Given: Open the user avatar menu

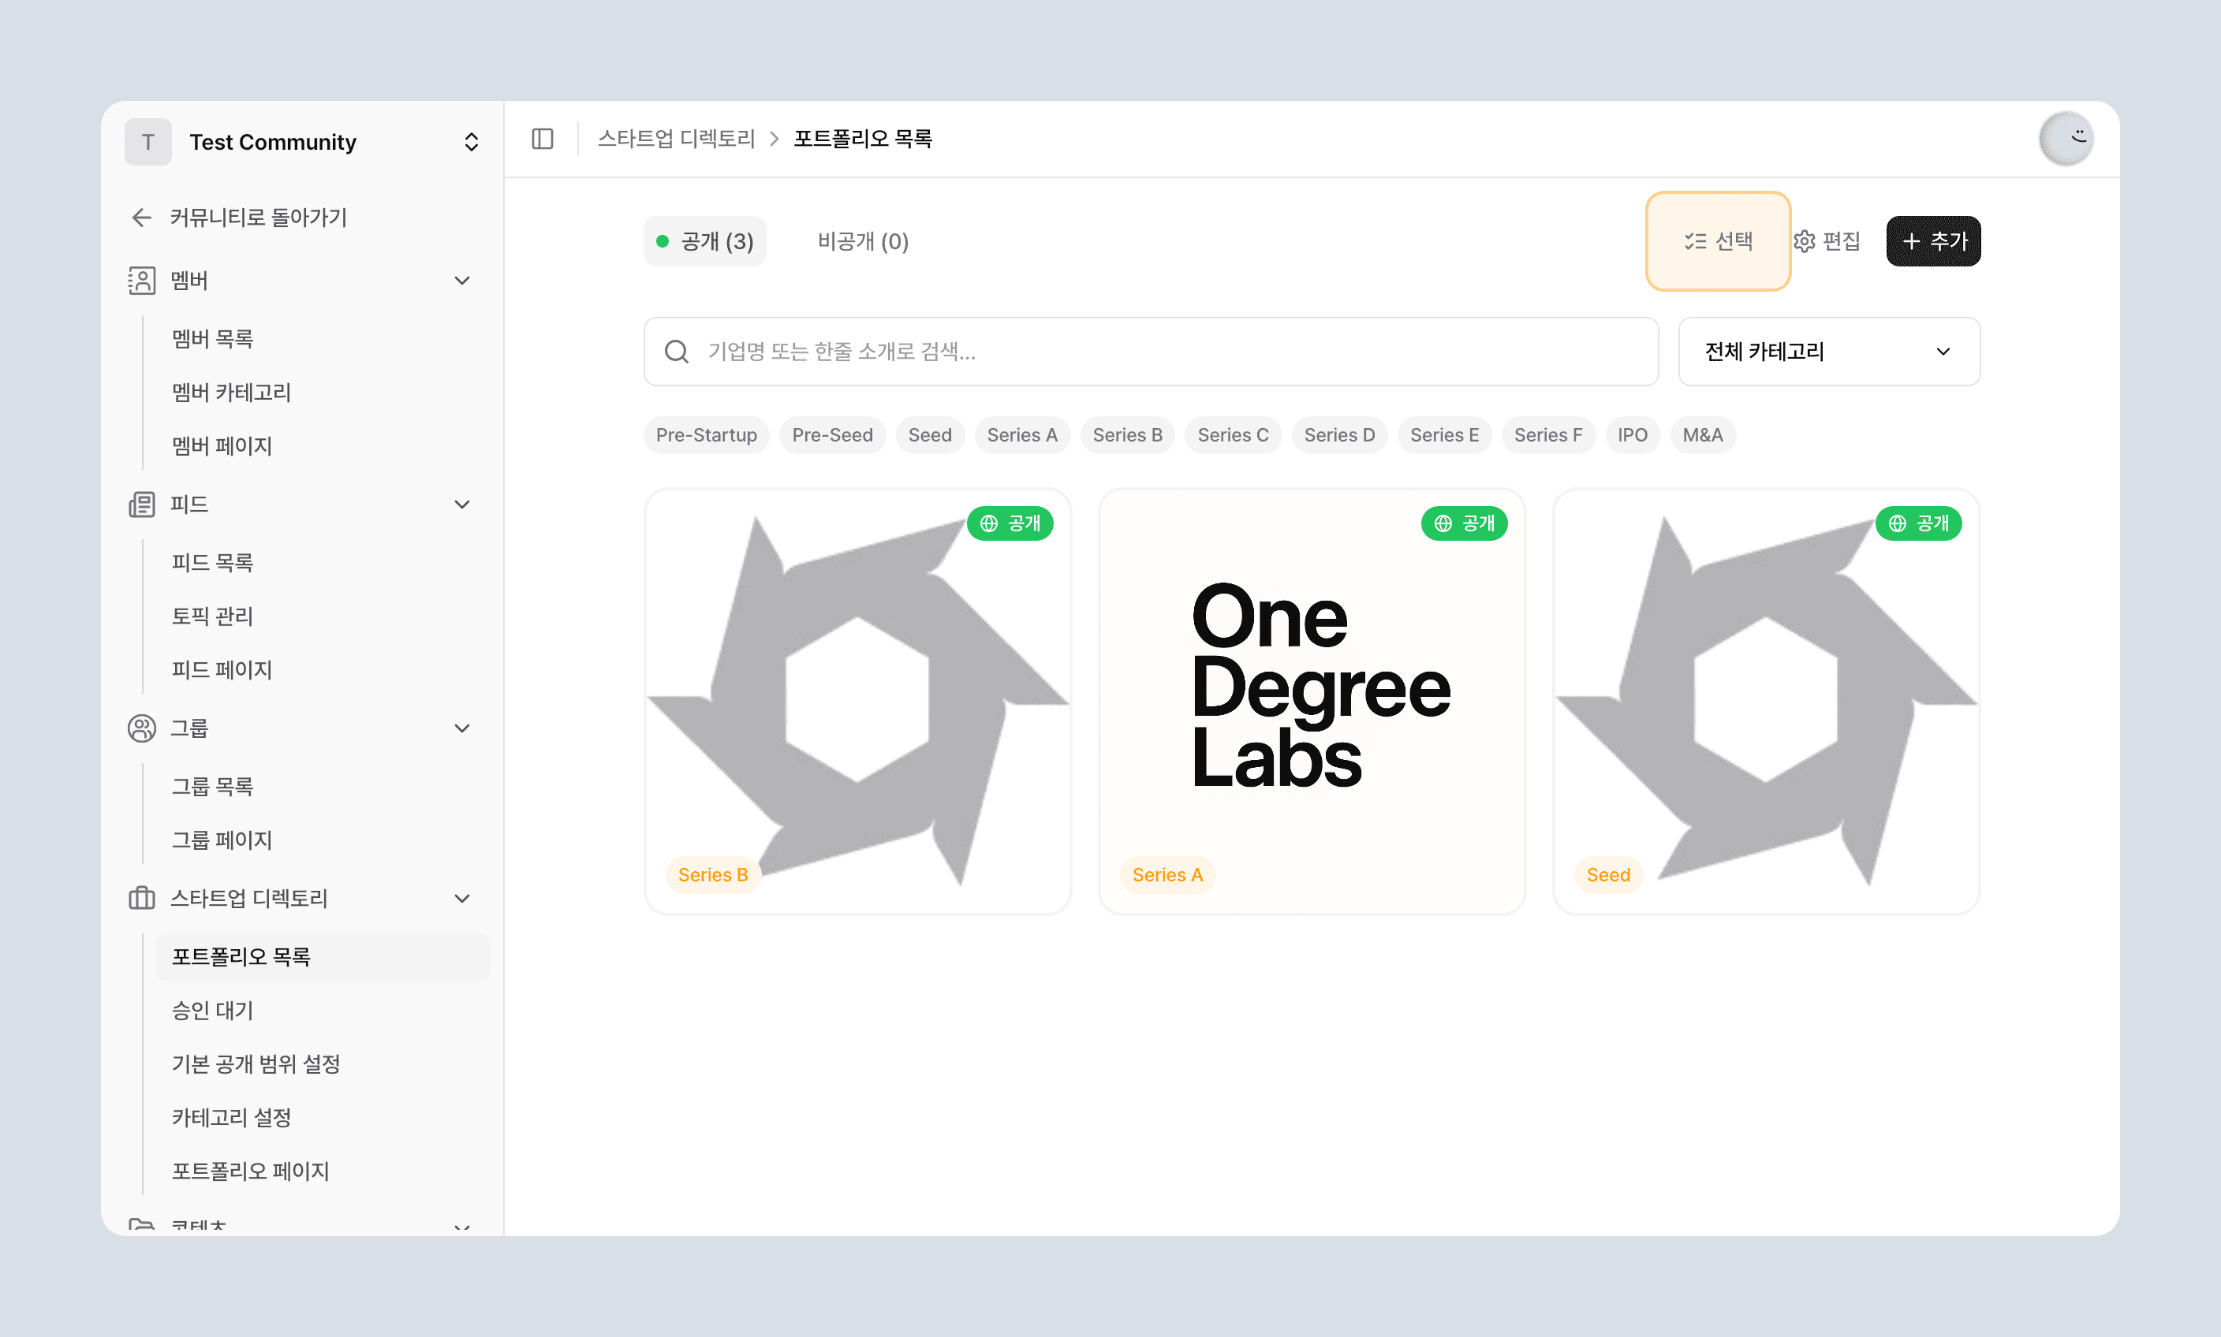Looking at the screenshot, I should (x=2066, y=139).
